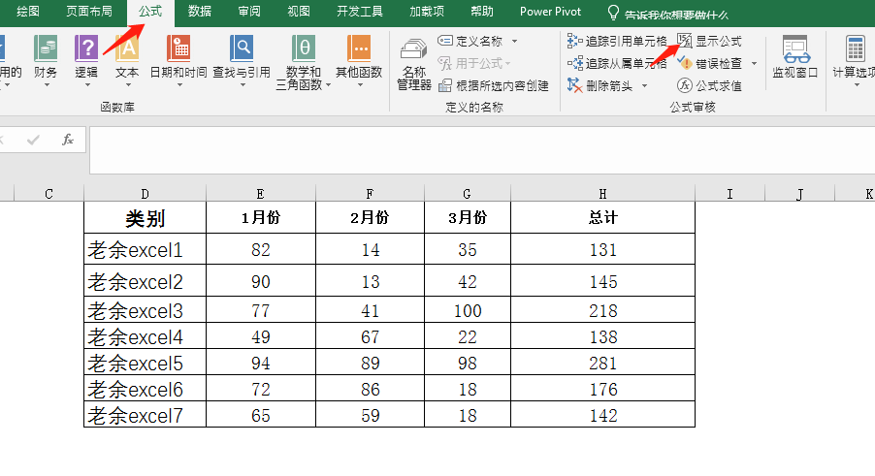
Task: Click 删除箭头 remove arrows
Action: pos(600,85)
